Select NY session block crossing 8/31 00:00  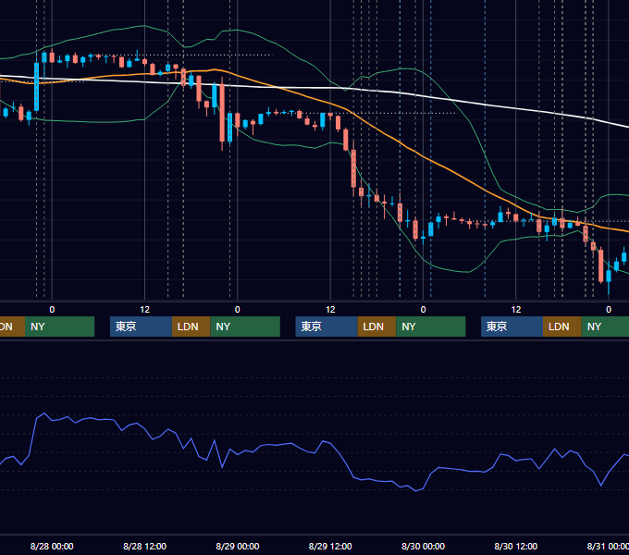click(605, 327)
